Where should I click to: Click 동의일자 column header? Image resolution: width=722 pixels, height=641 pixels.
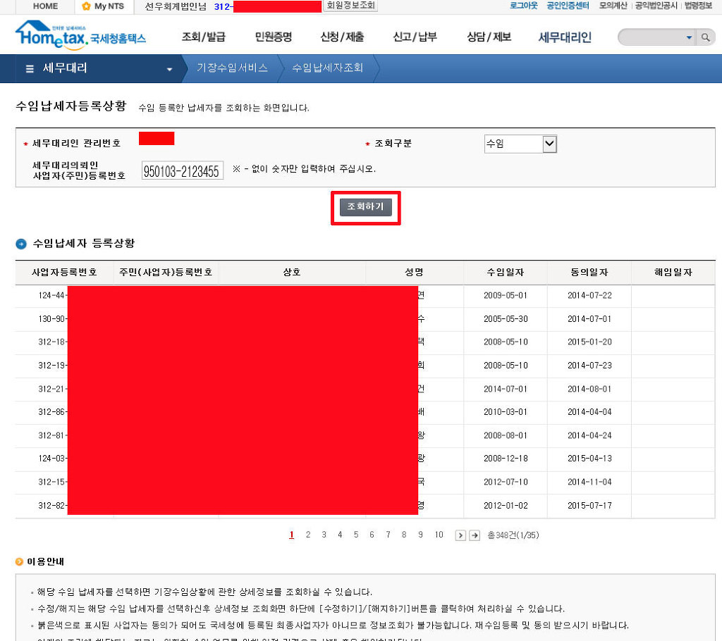(x=589, y=273)
